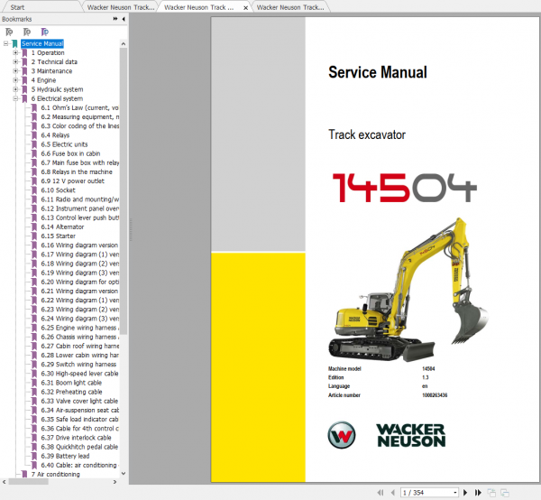Open bookmark 6.8 Relays in the machine
541x500 pixels.
pyautogui.click(x=77, y=171)
